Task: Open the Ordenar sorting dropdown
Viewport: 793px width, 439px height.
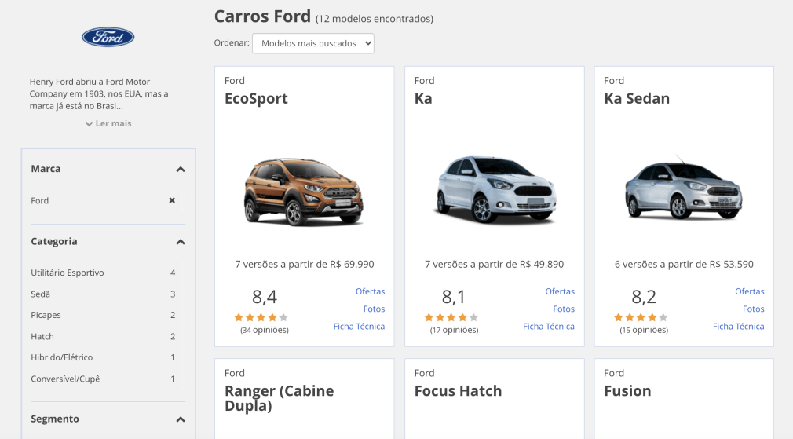Action: tap(313, 43)
